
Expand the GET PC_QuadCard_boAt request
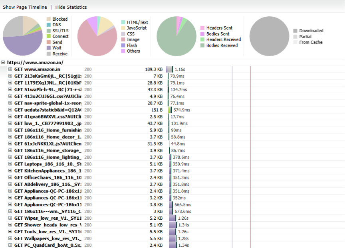point(10,245)
